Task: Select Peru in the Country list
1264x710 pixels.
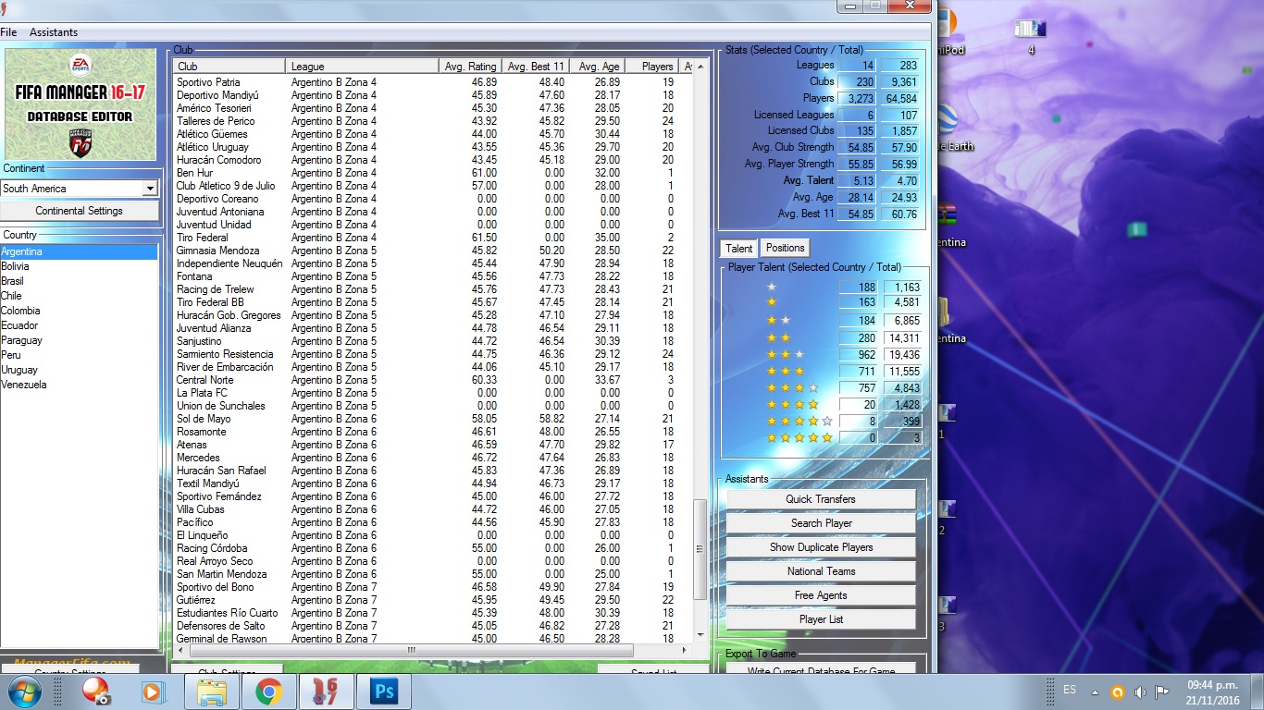Action: [x=79, y=355]
